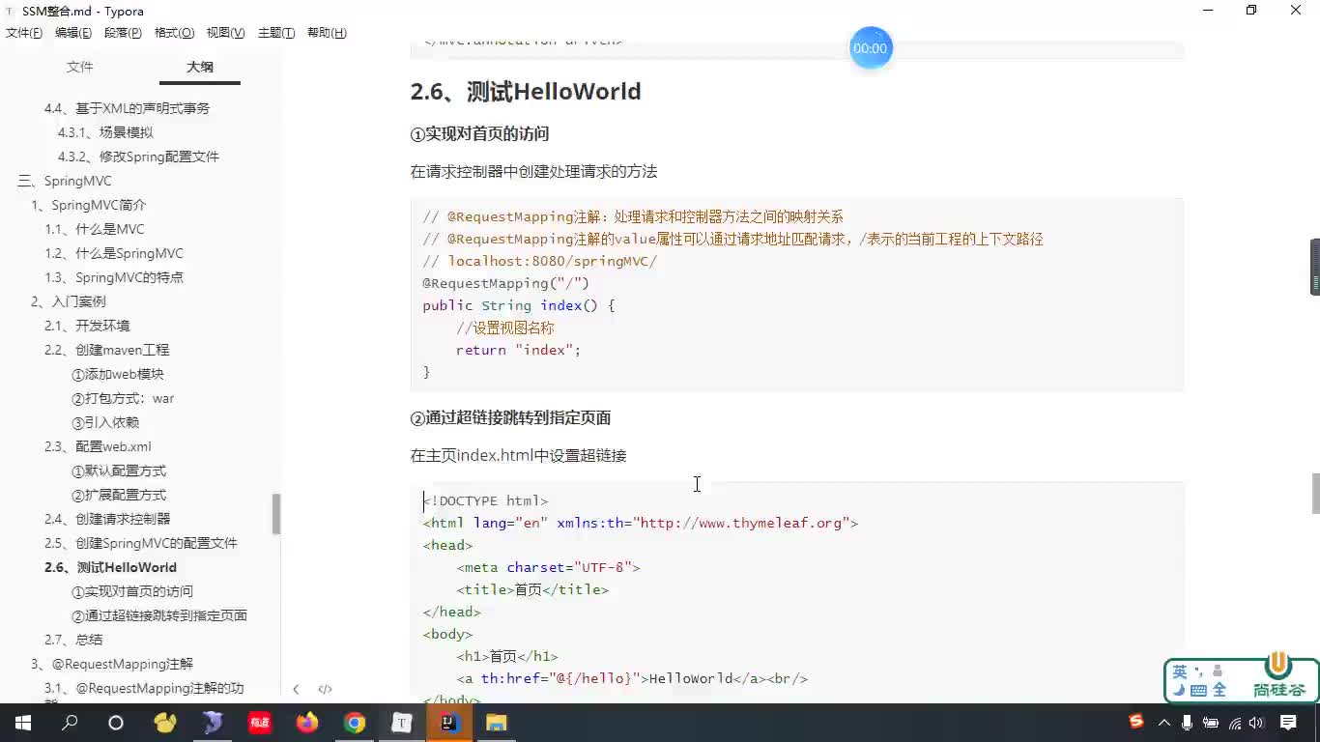Select 3、@RequestMapping注解 in outline
This screenshot has width=1320, height=742.
pyautogui.click(x=112, y=664)
